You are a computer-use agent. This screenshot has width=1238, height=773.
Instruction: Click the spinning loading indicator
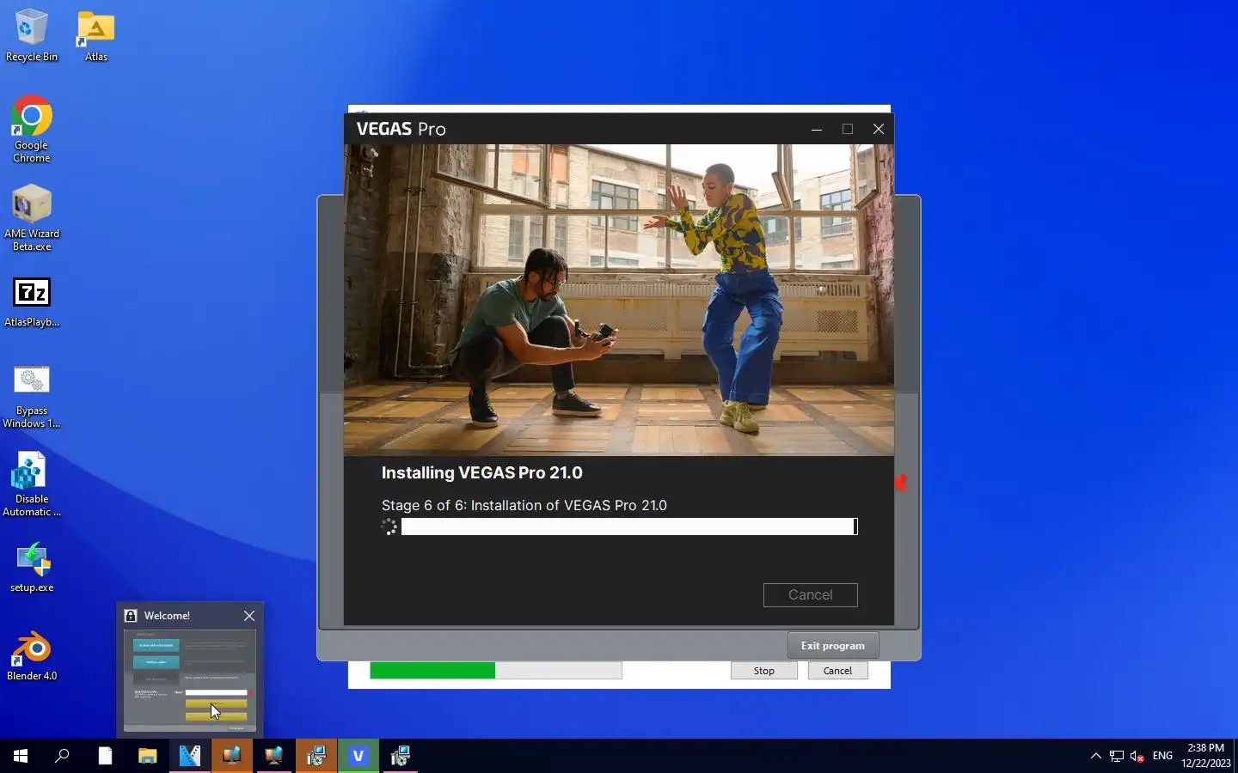(389, 526)
